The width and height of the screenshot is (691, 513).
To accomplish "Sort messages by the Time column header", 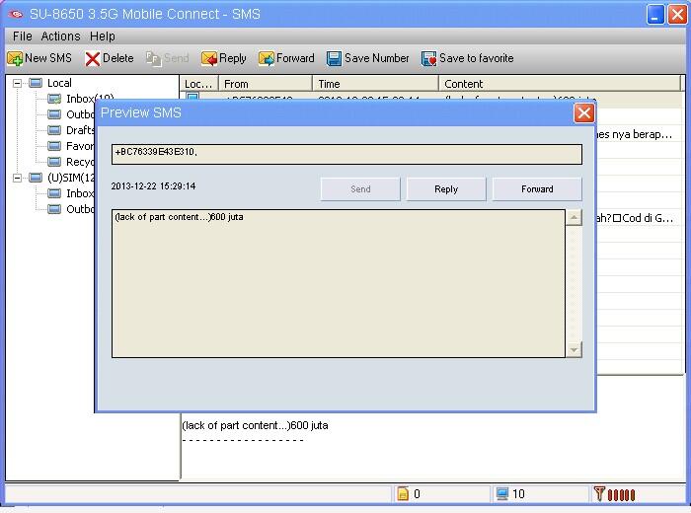I will click(375, 84).
